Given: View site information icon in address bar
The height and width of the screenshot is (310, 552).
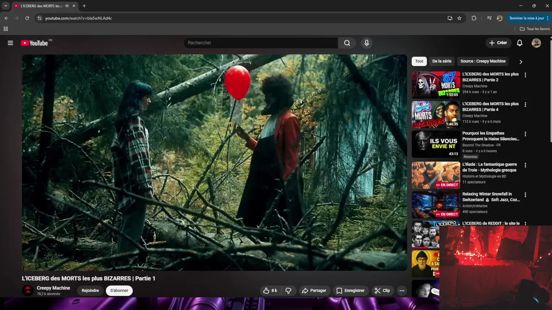Looking at the screenshot, I should (x=39, y=18).
